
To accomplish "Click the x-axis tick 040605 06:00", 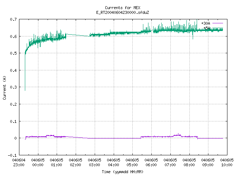I will (151, 163).
